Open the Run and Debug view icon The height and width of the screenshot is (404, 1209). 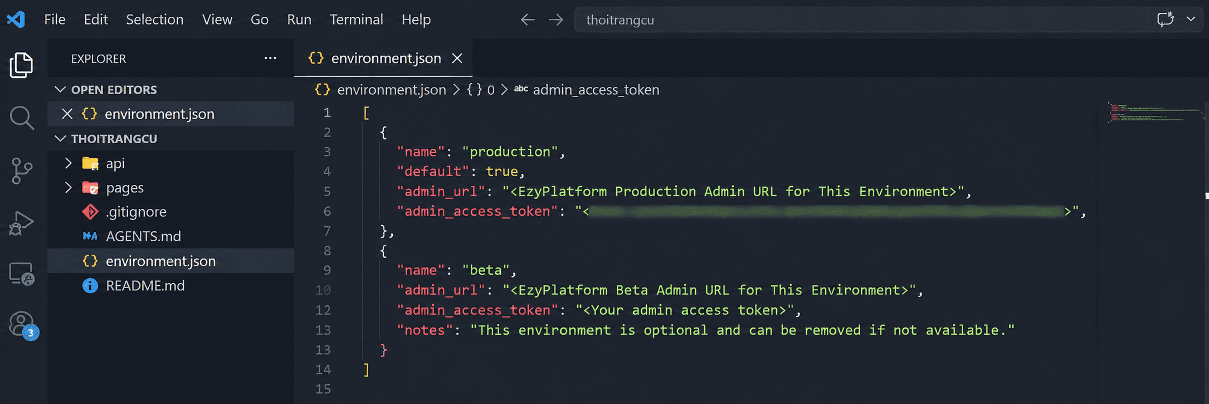pos(22,223)
